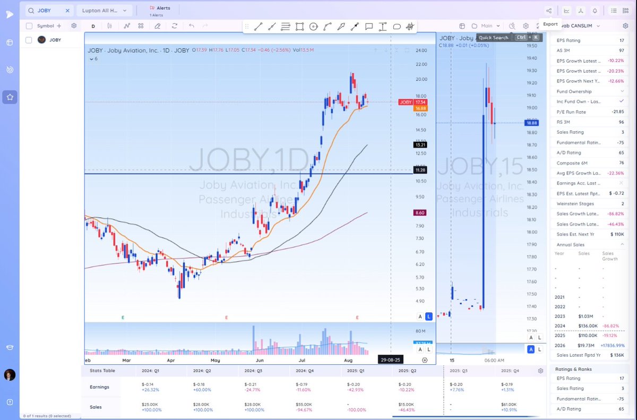Select the trend line drawing tool
This screenshot has height=420, width=637.
pyautogui.click(x=258, y=26)
